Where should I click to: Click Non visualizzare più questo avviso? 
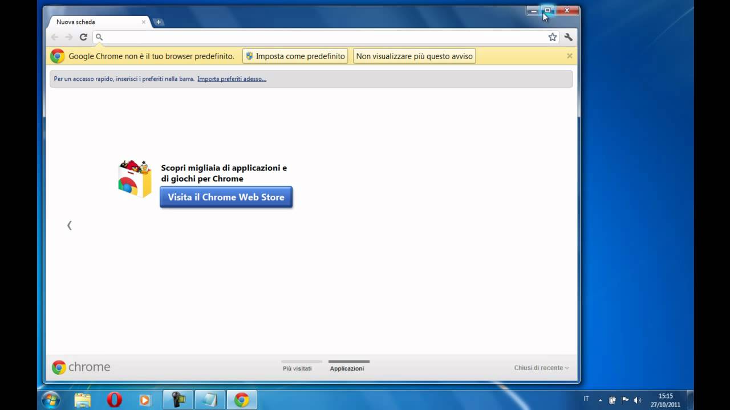tap(415, 56)
